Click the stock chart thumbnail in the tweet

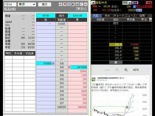(x=119, y=104)
